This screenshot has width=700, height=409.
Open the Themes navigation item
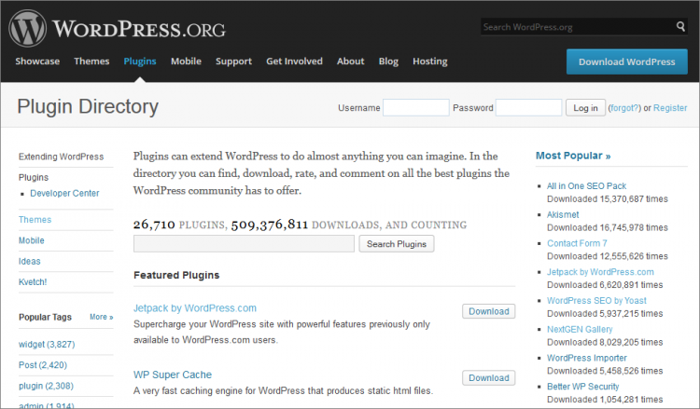tap(91, 61)
